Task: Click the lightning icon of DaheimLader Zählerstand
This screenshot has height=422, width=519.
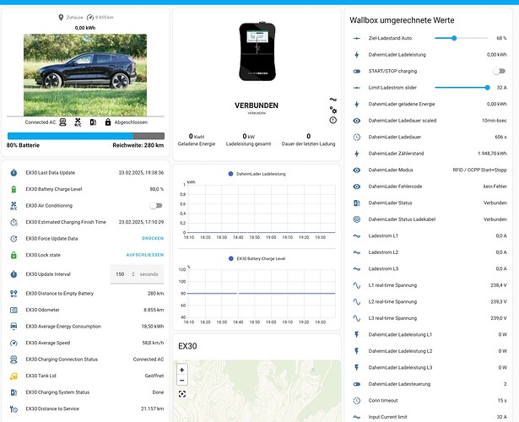Action: click(356, 154)
